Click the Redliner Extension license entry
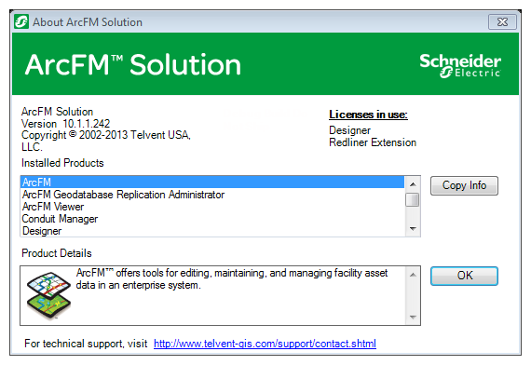Screen dimensions: 531x365 click(373, 142)
